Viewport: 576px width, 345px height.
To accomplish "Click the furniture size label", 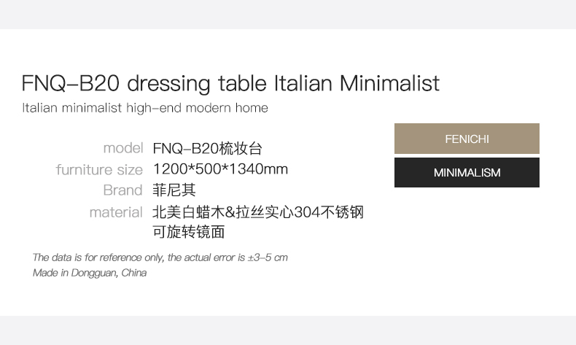I will pos(99,170).
